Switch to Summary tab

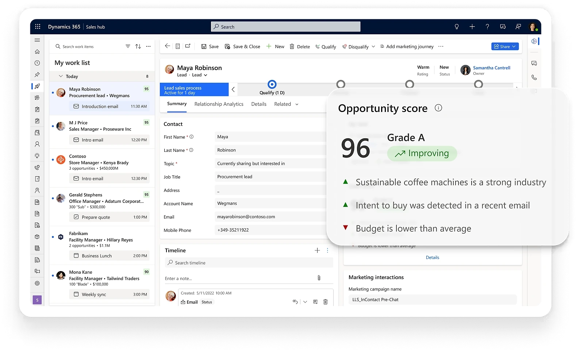pos(177,104)
